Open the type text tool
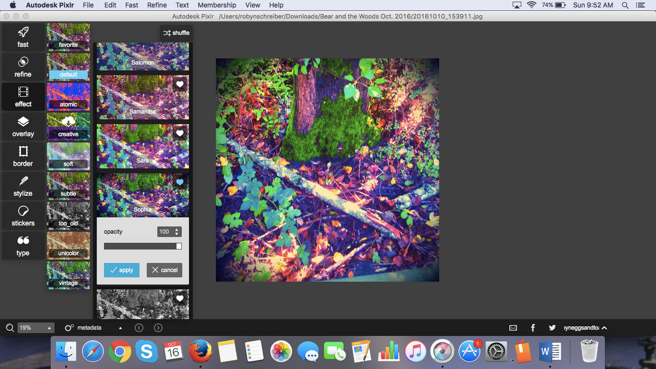Image resolution: width=656 pixels, height=369 pixels. point(23,245)
